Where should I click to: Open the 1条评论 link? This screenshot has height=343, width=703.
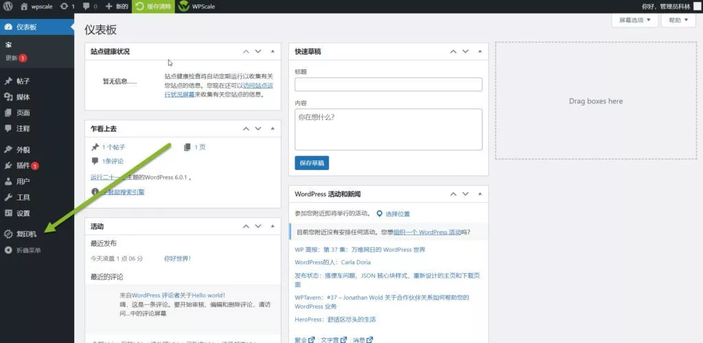[113, 161]
